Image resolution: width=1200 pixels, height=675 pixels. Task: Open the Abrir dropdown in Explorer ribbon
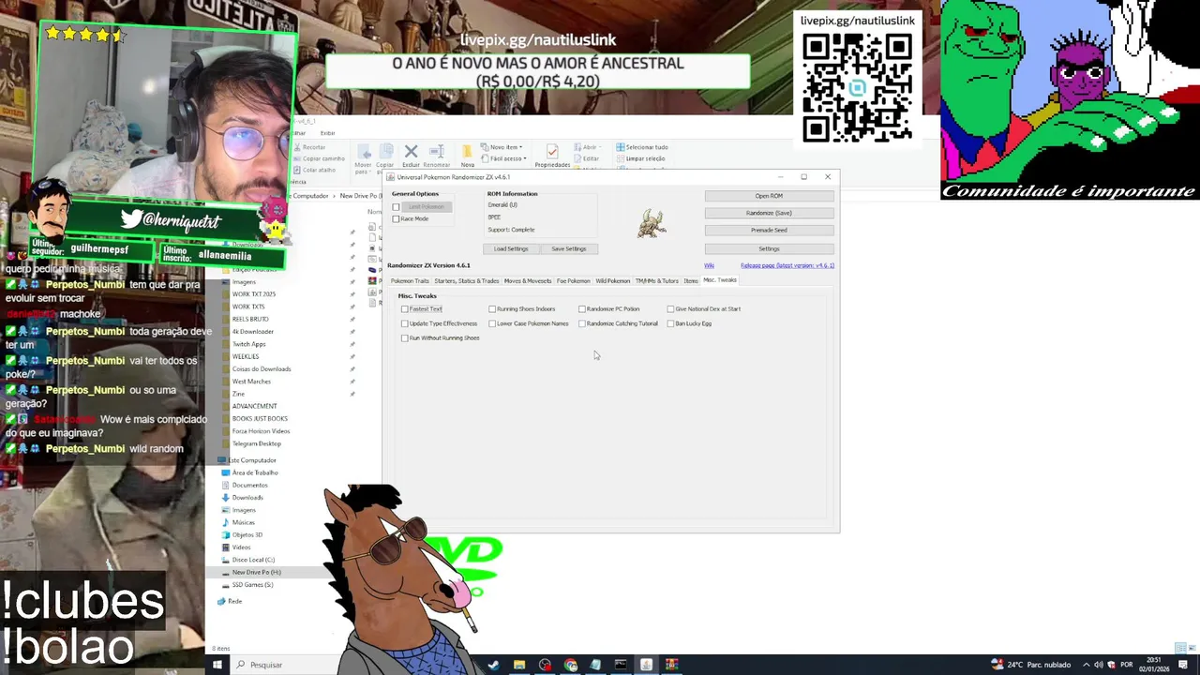586,147
